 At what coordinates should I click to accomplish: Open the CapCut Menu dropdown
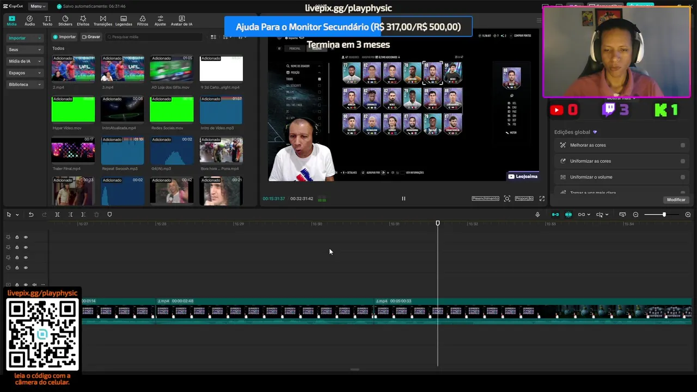point(38,6)
